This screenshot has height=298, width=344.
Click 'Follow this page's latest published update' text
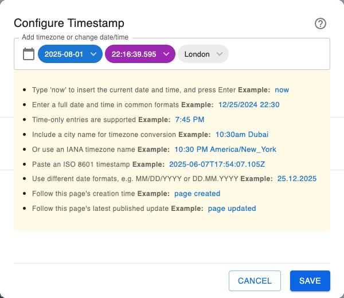[100, 209]
